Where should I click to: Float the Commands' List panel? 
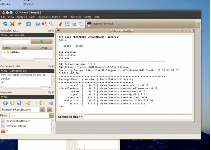[x=50, y=66]
